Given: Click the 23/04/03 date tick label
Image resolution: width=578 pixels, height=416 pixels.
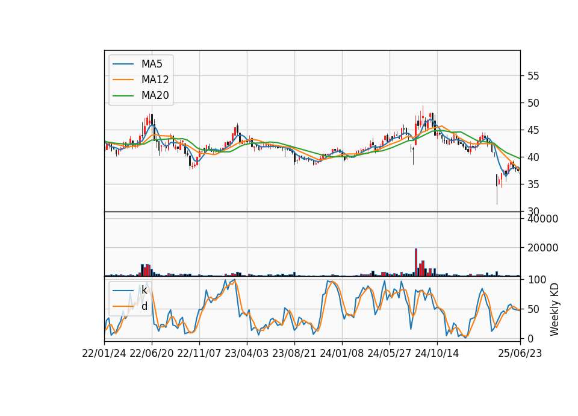Looking at the screenshot, I should tap(247, 353).
